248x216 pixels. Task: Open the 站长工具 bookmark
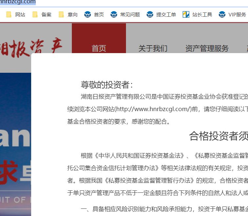tap(197, 14)
